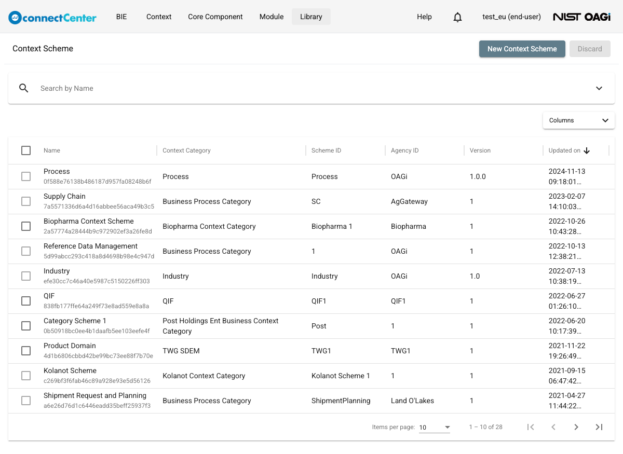The height and width of the screenshot is (454, 623).
Task: Open the Module menu
Action: click(x=272, y=17)
